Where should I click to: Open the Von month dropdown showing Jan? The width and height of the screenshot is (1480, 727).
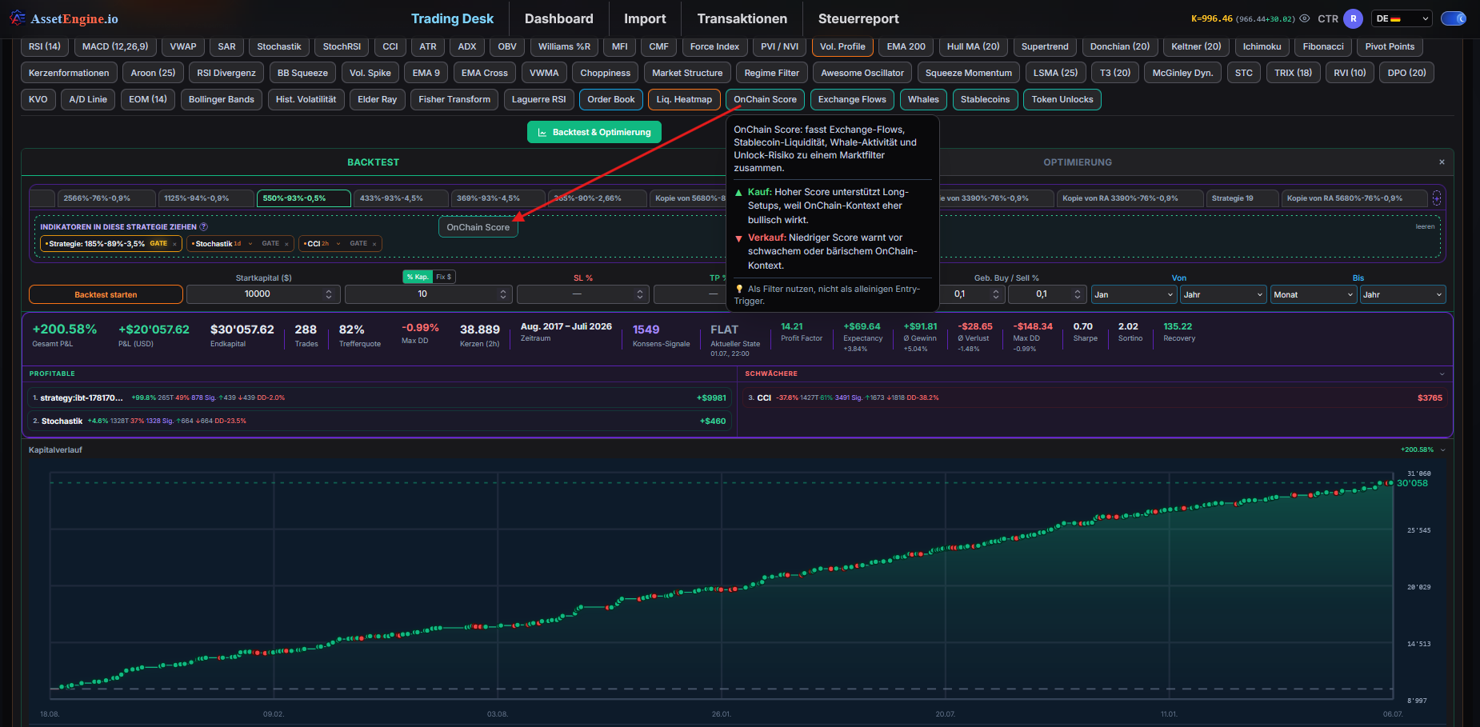point(1133,294)
